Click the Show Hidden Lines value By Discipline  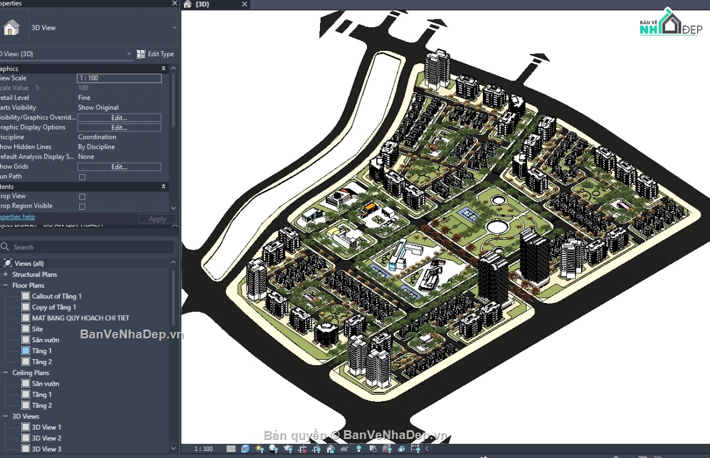pyautogui.click(x=96, y=147)
